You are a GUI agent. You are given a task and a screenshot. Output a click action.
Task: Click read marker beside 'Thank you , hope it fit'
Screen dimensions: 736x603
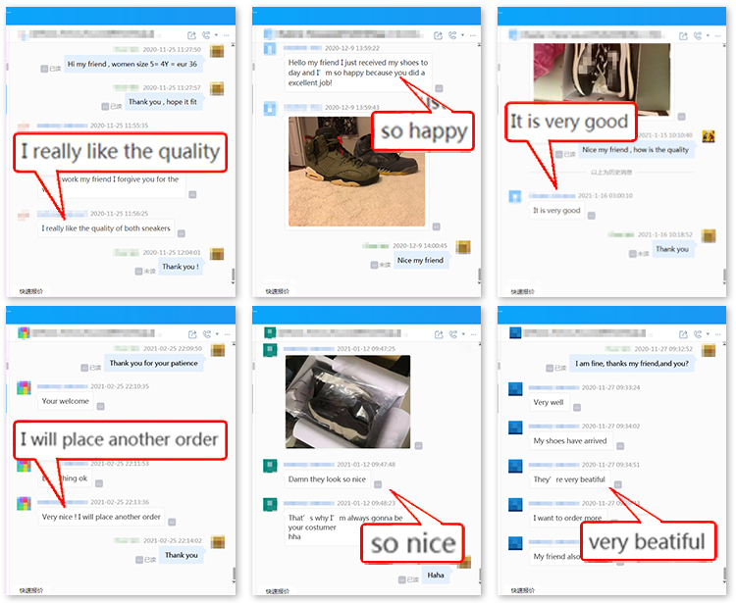(x=112, y=107)
